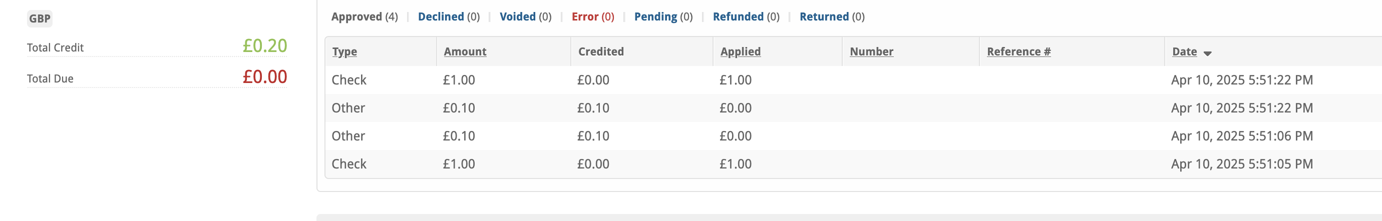The image size is (1382, 221).
Task: Click the Date sort descending arrow
Action: pyautogui.click(x=1207, y=53)
